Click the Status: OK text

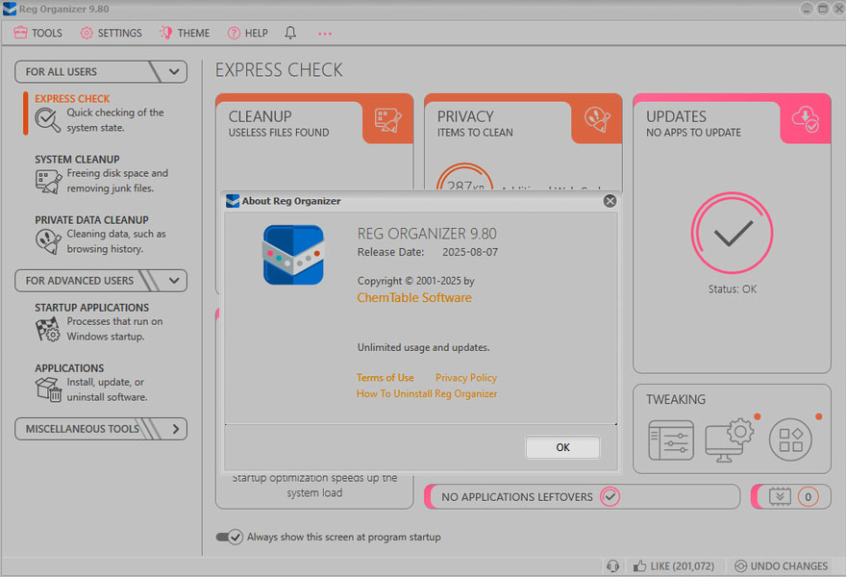pos(733,289)
